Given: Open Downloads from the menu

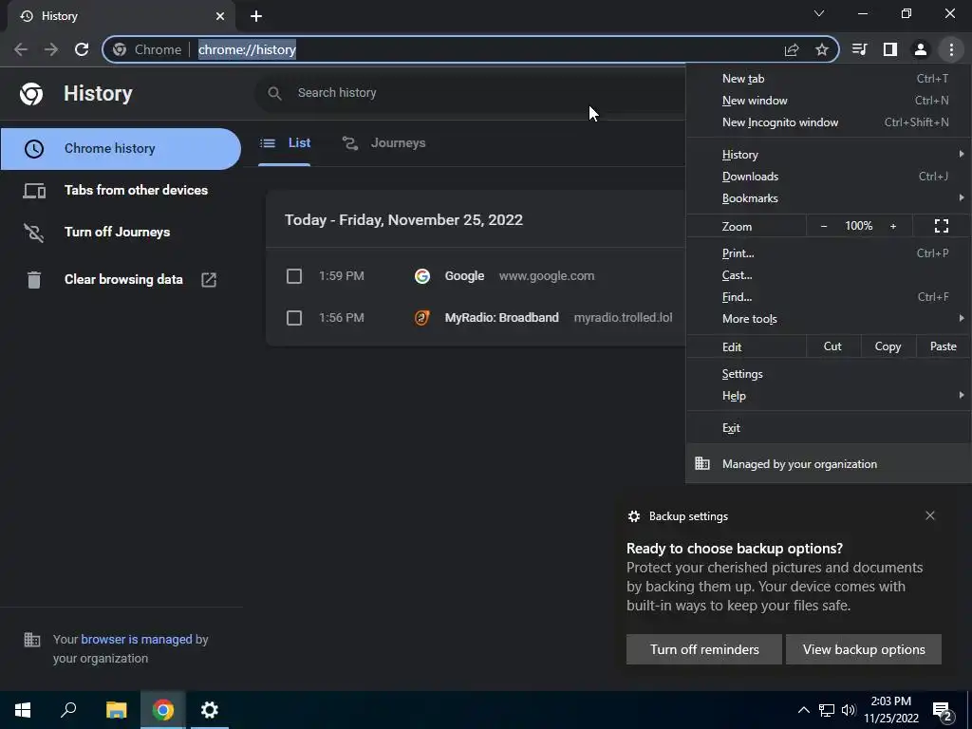Looking at the screenshot, I should (x=829, y=177).
